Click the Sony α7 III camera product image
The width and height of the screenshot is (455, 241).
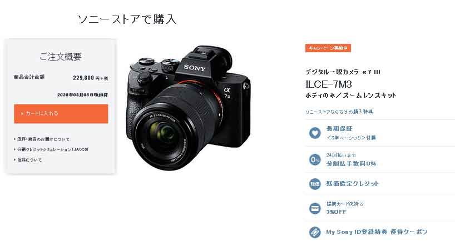pos(188,107)
